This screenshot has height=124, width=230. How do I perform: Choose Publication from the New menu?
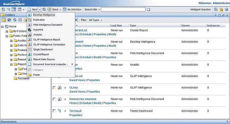coord(39,20)
